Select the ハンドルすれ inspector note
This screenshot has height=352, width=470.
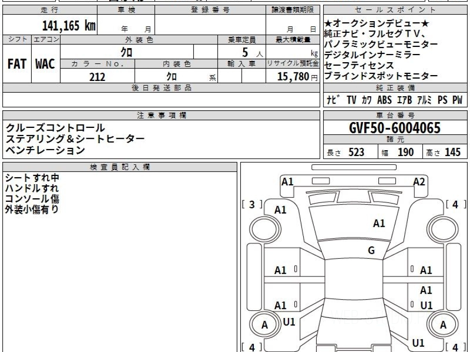pyautogui.click(x=32, y=189)
